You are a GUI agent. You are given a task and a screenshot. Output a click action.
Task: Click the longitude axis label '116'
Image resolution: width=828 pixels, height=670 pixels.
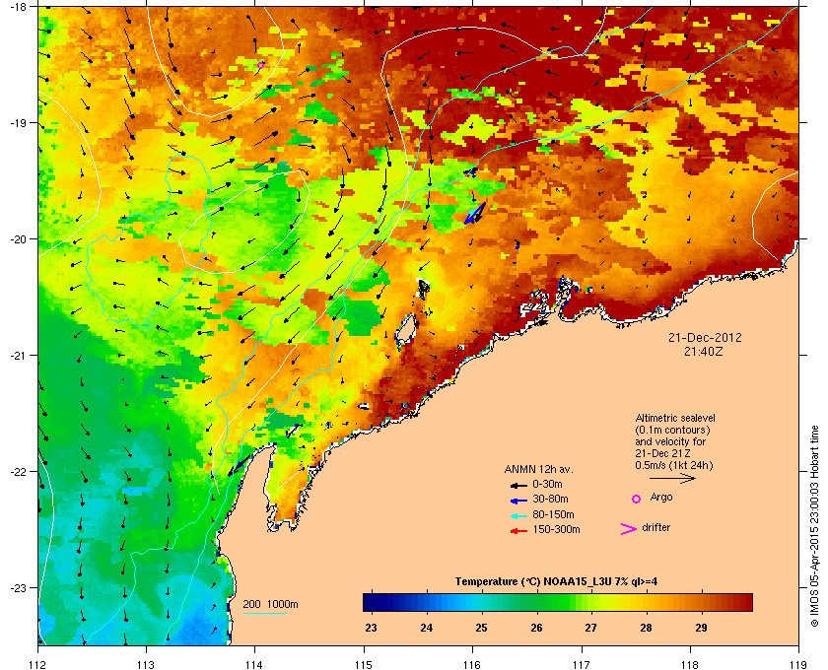[x=472, y=665]
